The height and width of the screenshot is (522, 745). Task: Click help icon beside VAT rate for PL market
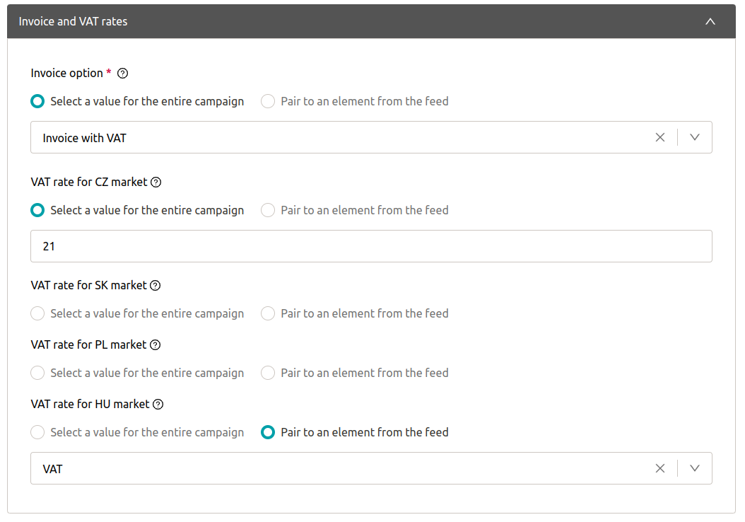coord(156,344)
